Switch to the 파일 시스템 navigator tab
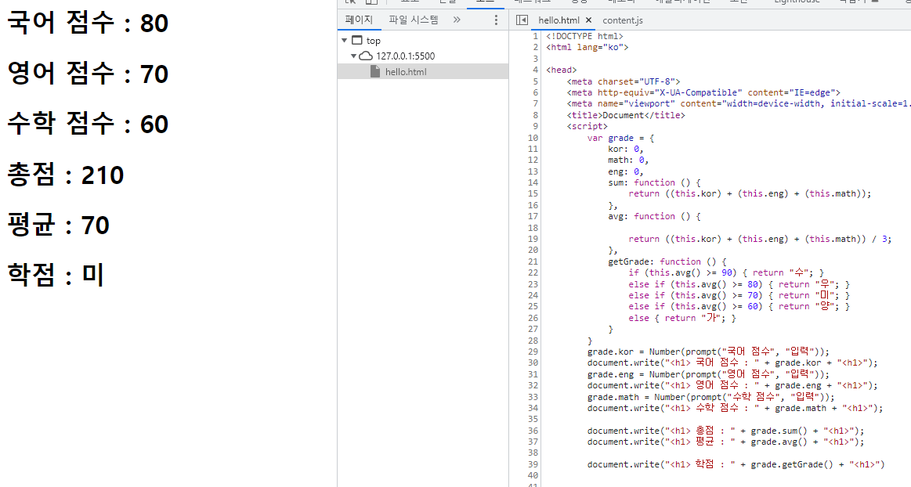 [414, 20]
